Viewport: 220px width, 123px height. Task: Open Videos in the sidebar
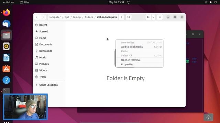point(49,70)
